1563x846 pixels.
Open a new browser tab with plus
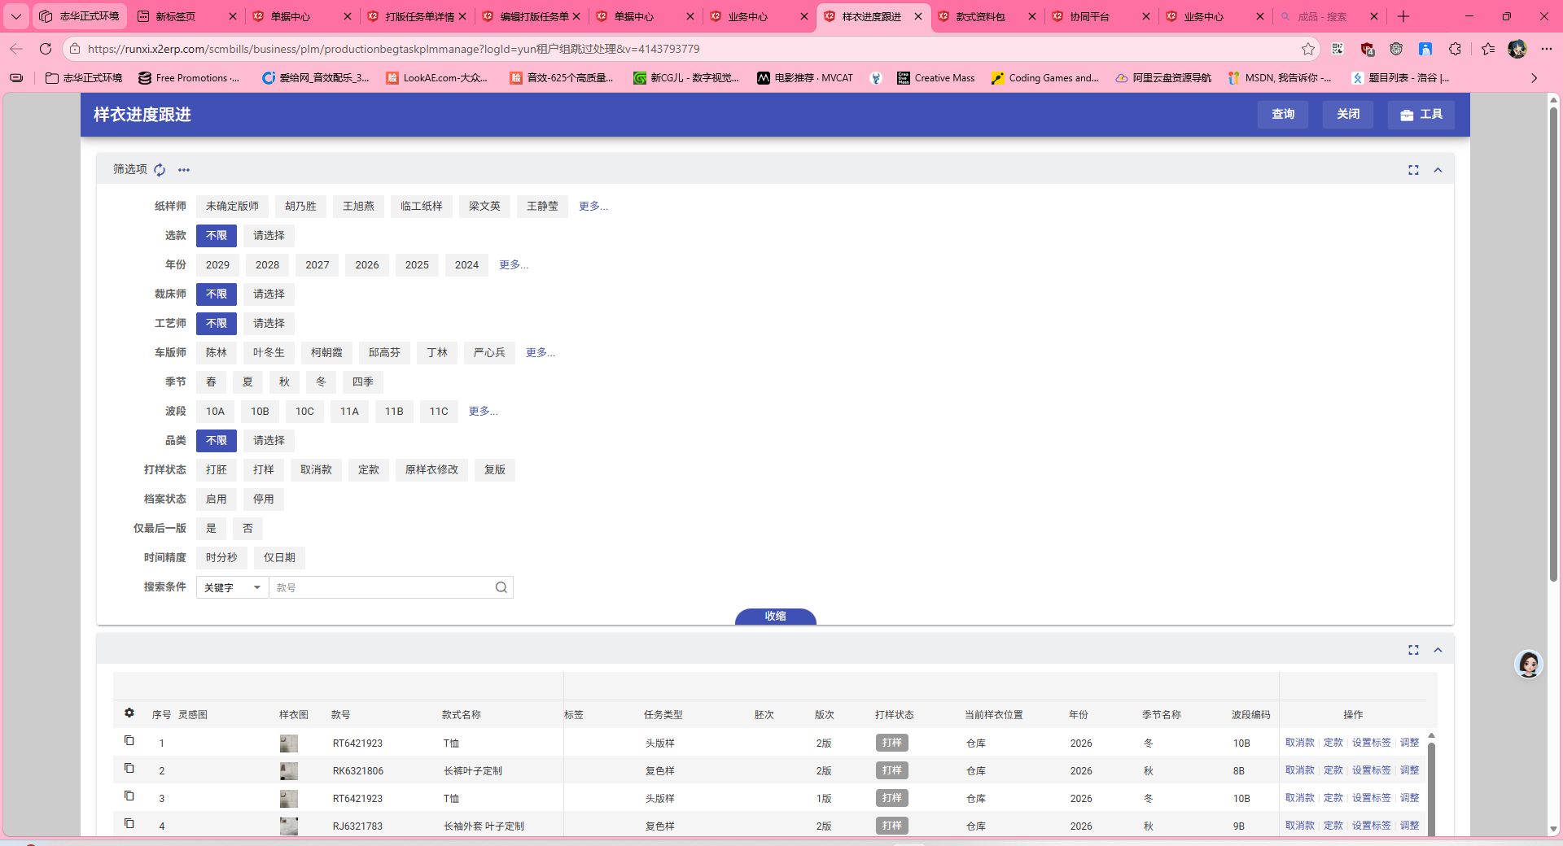(1403, 16)
